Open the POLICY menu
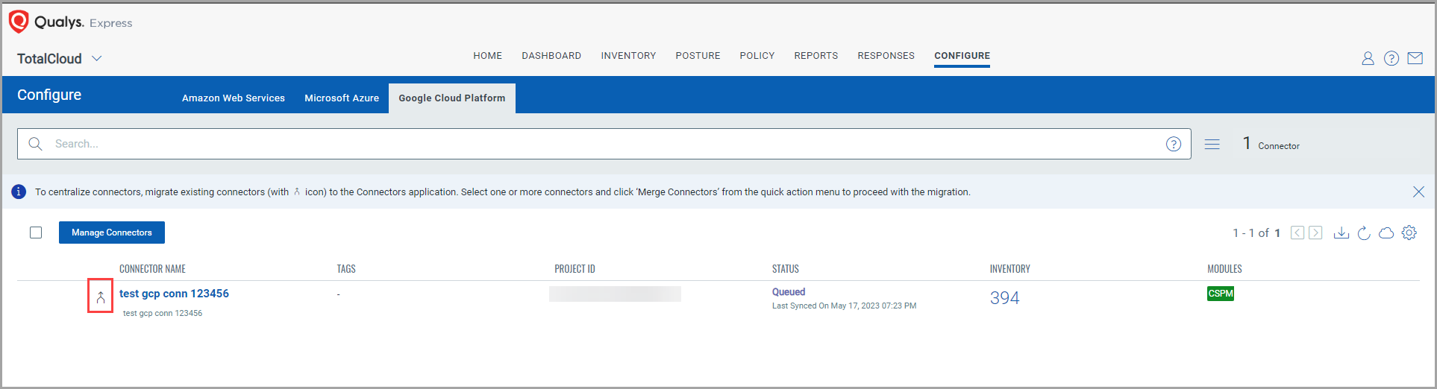This screenshot has width=1437, height=389. point(757,56)
